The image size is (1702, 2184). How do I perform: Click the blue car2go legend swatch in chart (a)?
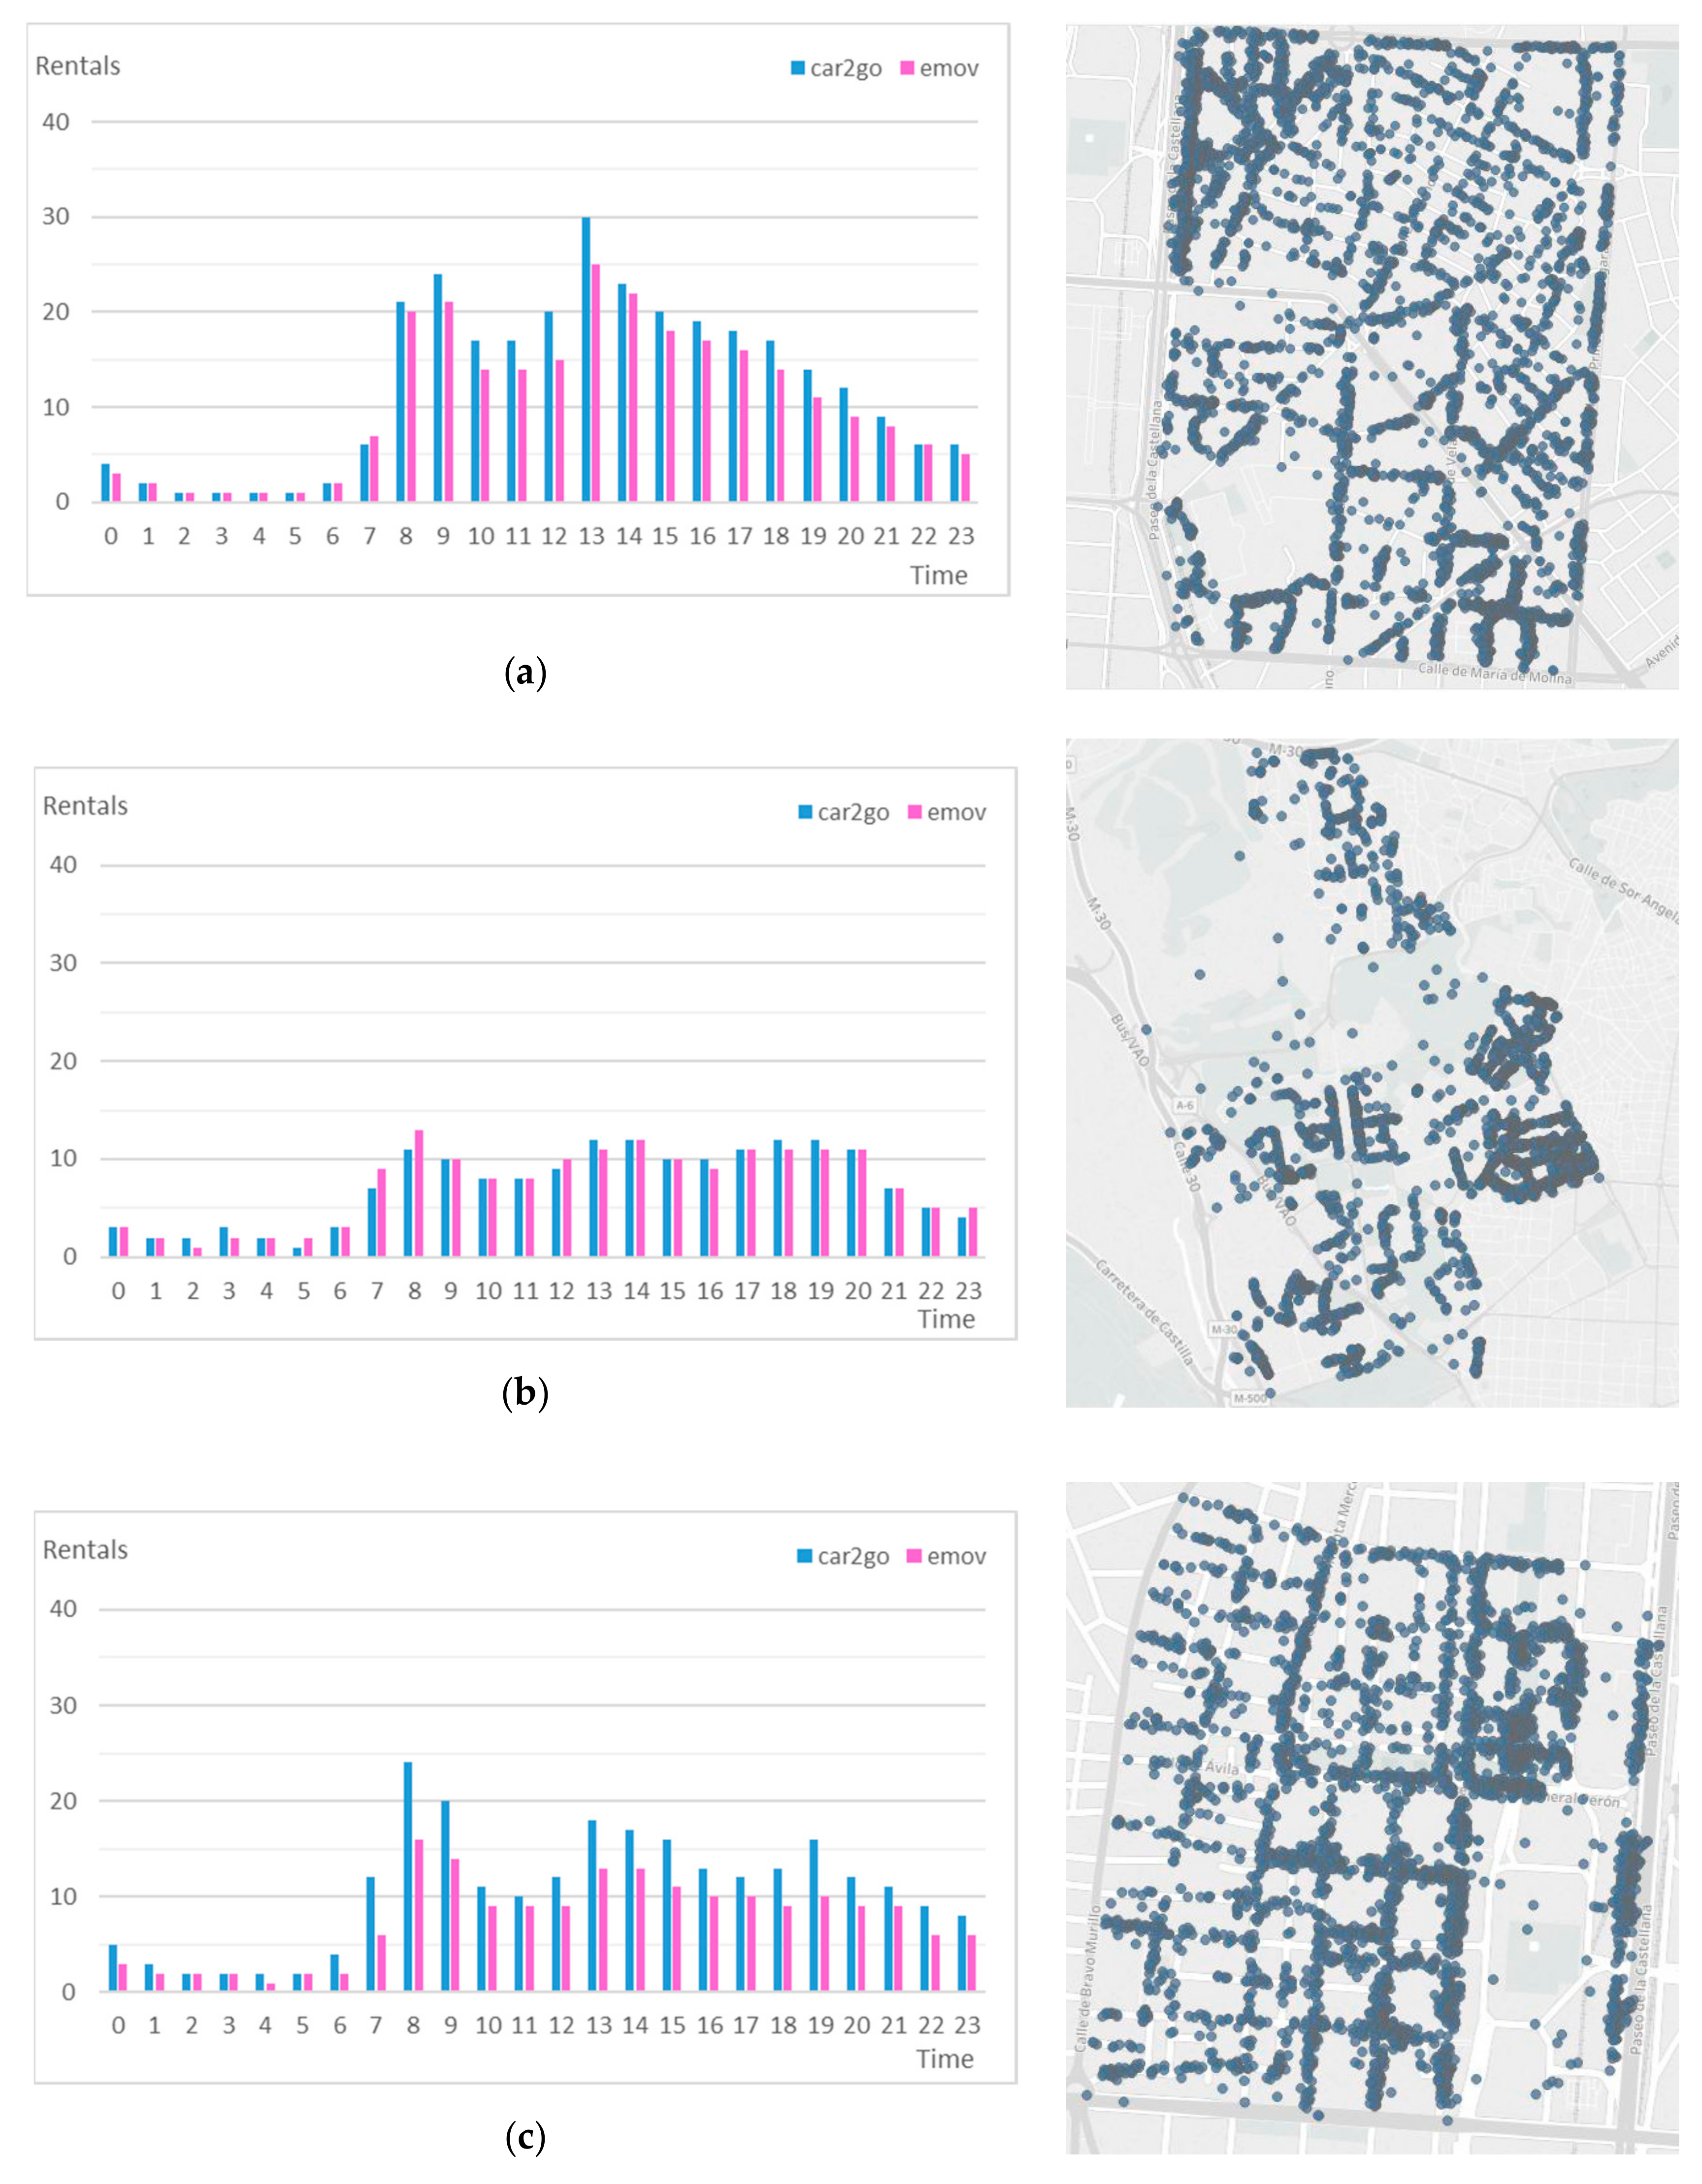(x=797, y=68)
